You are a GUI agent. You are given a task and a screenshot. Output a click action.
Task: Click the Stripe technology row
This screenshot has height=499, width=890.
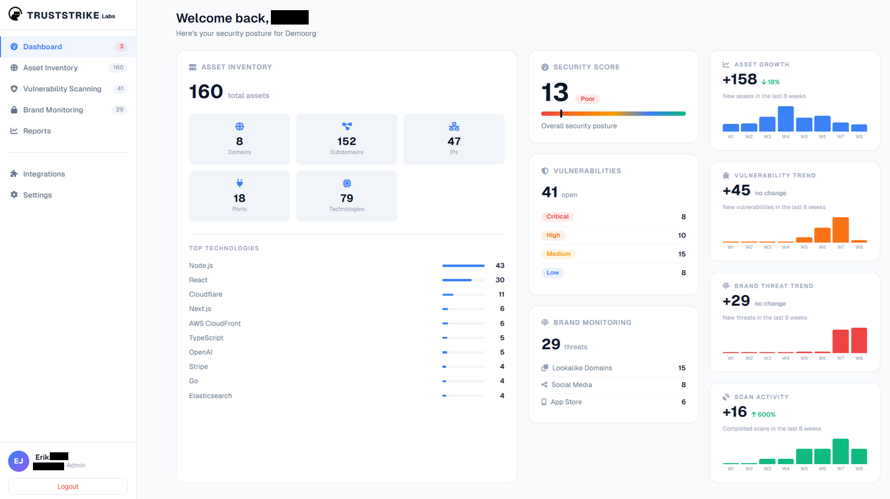click(x=346, y=366)
